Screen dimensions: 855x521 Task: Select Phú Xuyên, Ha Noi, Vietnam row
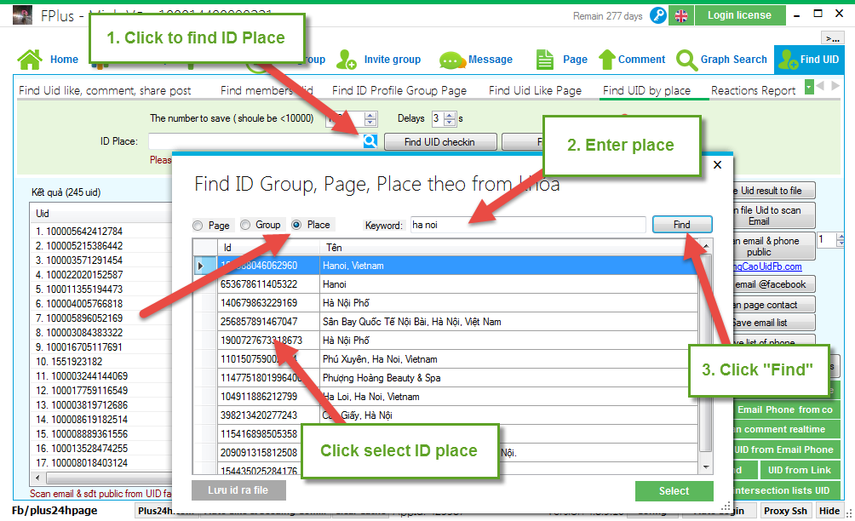[446, 359]
